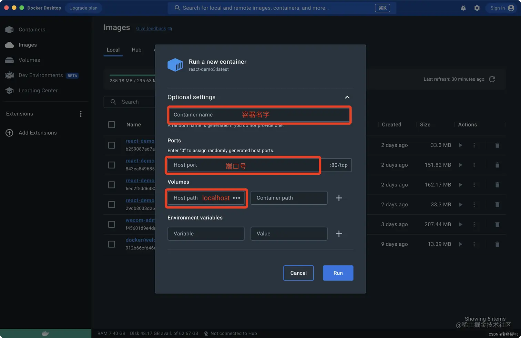The image size is (521, 338).
Task: Select checkbox for docker/welcome image
Action: (x=112, y=244)
